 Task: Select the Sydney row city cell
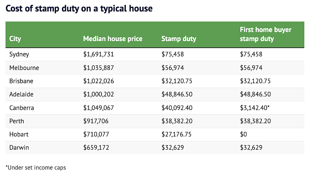pos(19,54)
